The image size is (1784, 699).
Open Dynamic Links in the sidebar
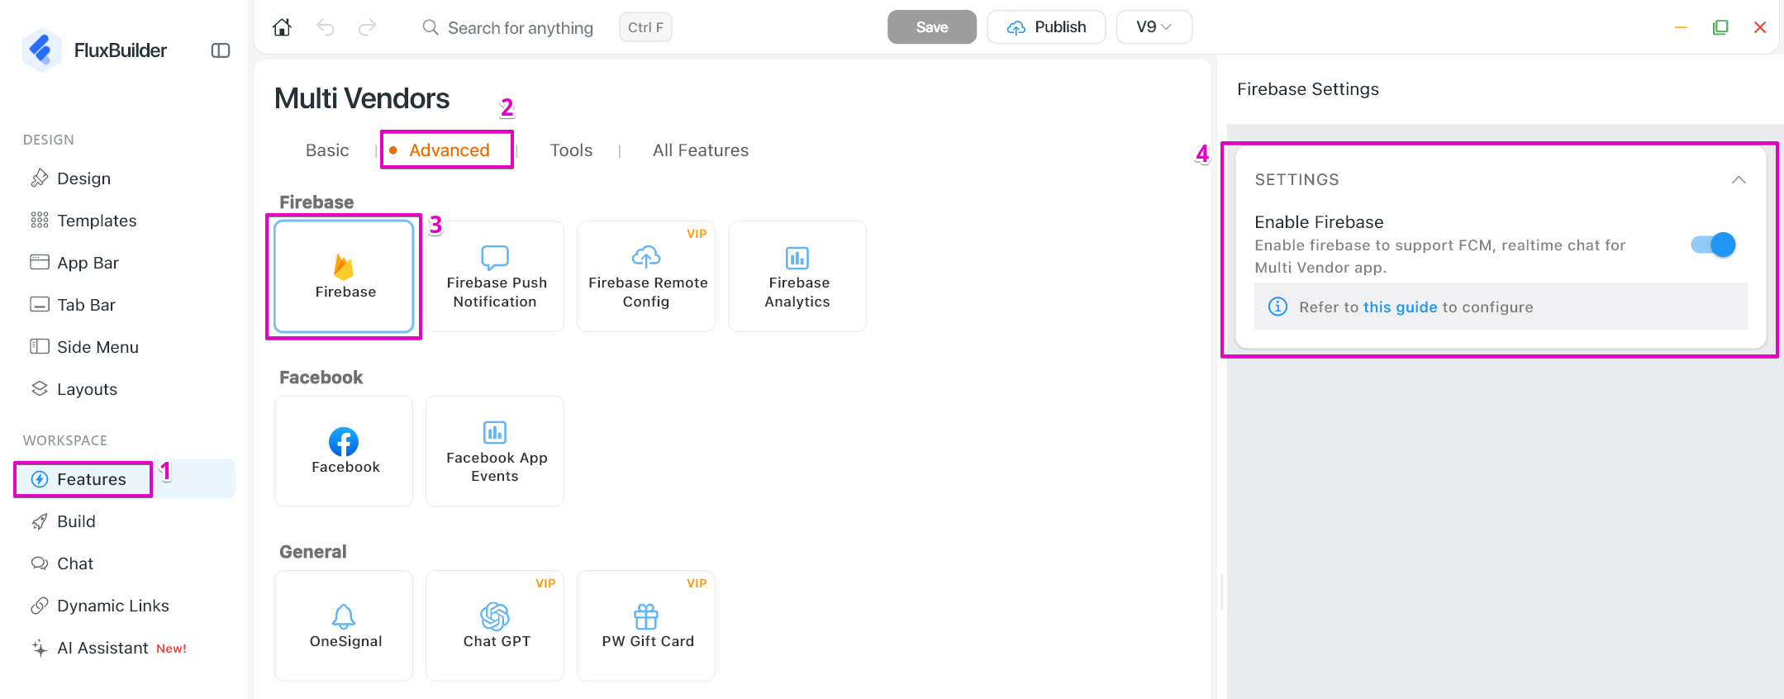[112, 606]
